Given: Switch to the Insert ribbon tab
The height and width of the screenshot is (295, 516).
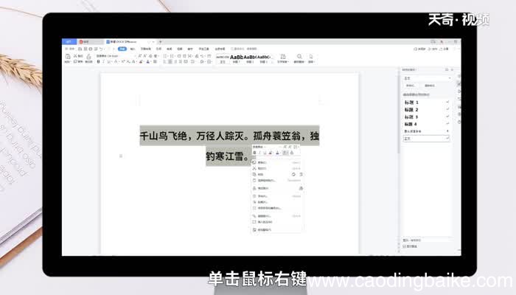Looking at the screenshot, I should [133, 49].
